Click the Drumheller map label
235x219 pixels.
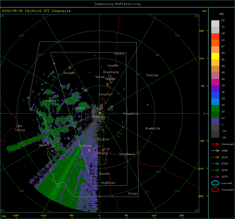tap(153, 128)
